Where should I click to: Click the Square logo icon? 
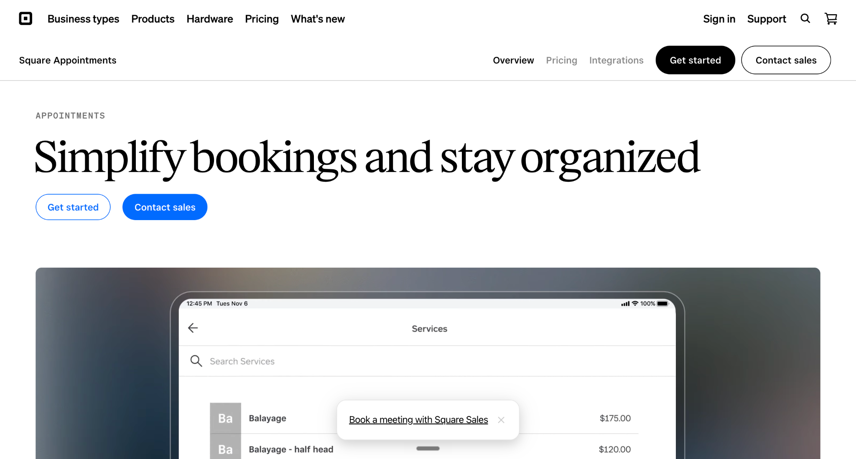coord(25,19)
